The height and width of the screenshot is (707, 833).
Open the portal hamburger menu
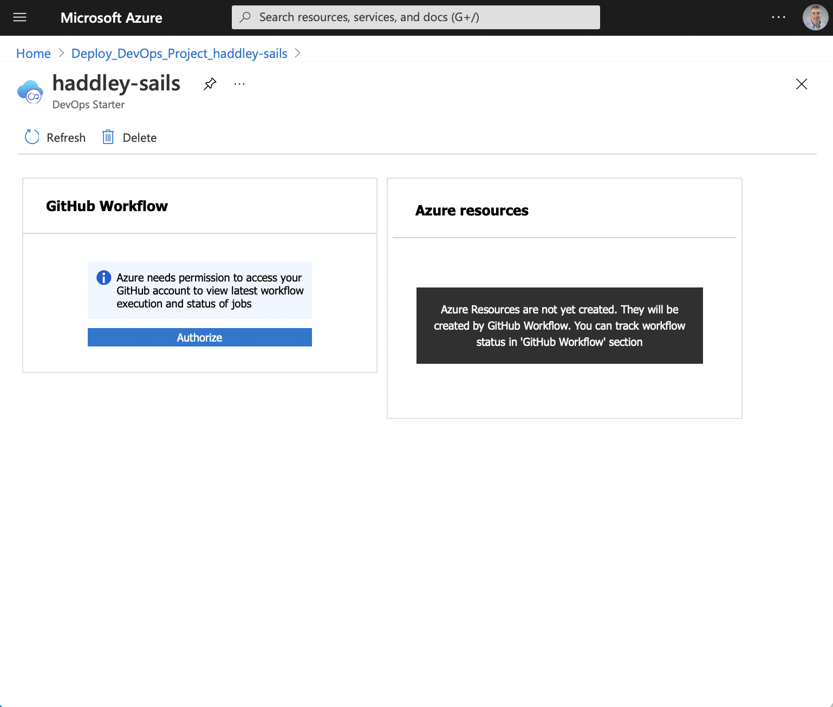point(19,17)
